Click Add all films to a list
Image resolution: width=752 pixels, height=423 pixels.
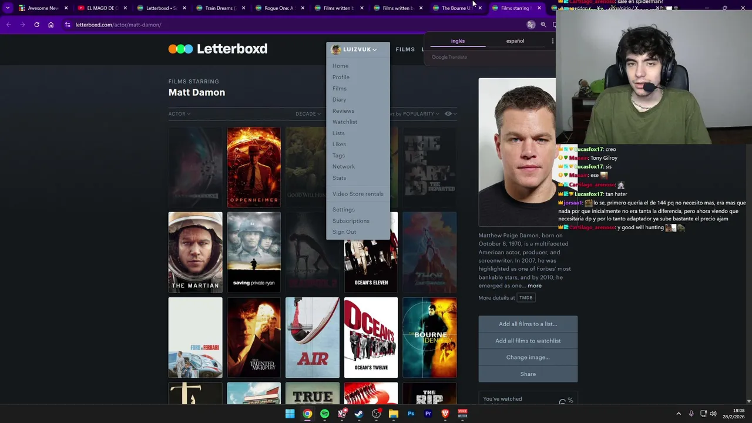[528, 324]
